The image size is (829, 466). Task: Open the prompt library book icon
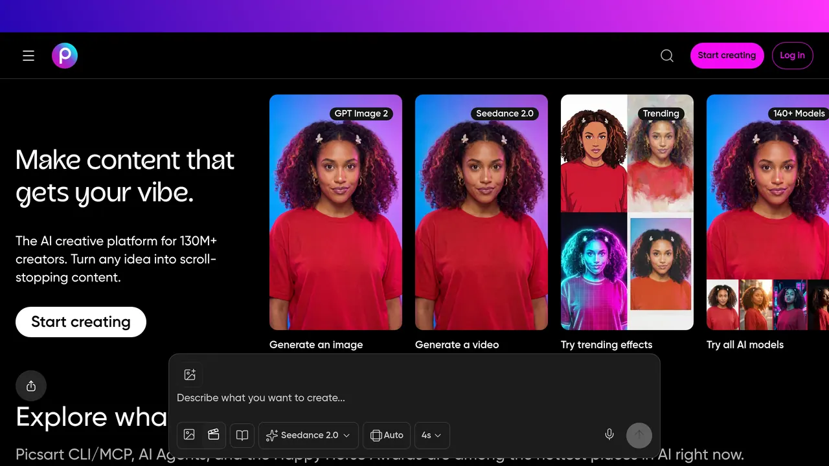tap(242, 436)
